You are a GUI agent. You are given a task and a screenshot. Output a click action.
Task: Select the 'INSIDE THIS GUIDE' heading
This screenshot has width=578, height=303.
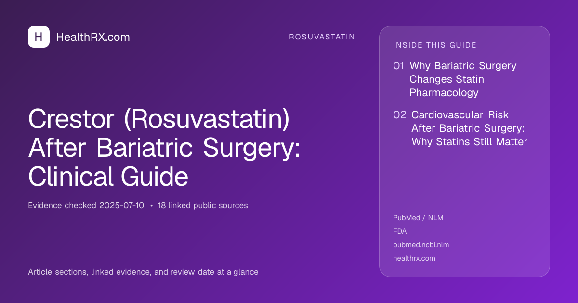point(435,45)
